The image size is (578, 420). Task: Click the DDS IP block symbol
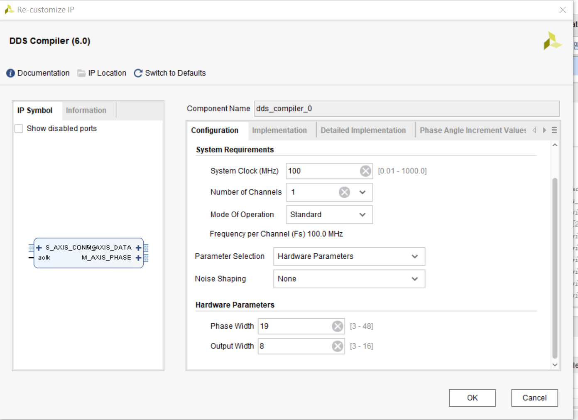pyautogui.click(x=89, y=253)
